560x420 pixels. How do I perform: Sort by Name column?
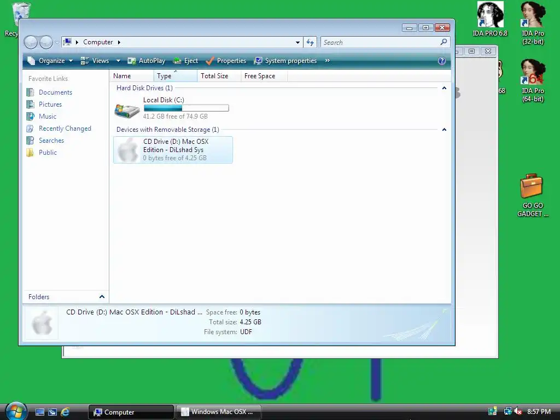(x=132, y=75)
